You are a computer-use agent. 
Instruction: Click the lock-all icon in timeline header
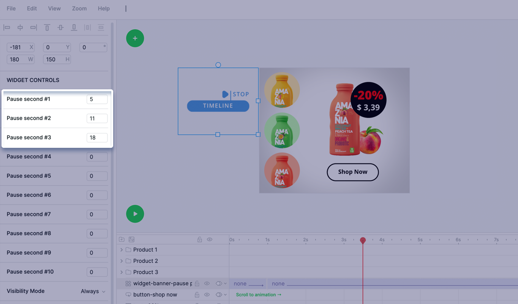(x=200, y=239)
